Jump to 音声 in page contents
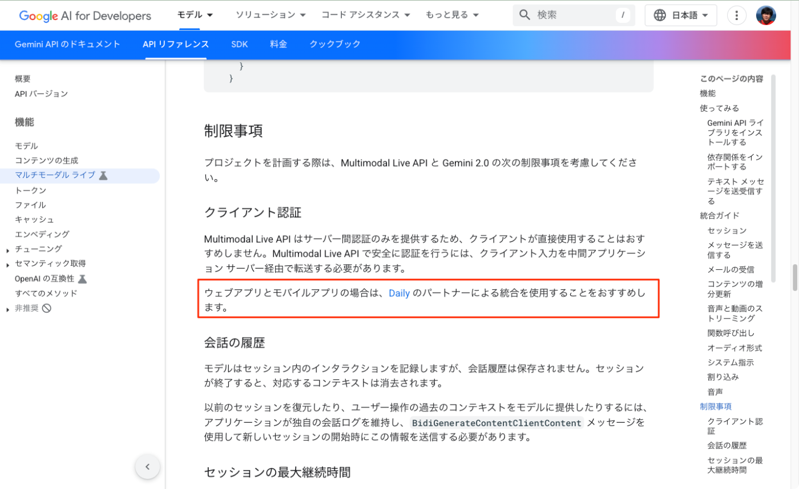The width and height of the screenshot is (799, 489). pos(715,391)
